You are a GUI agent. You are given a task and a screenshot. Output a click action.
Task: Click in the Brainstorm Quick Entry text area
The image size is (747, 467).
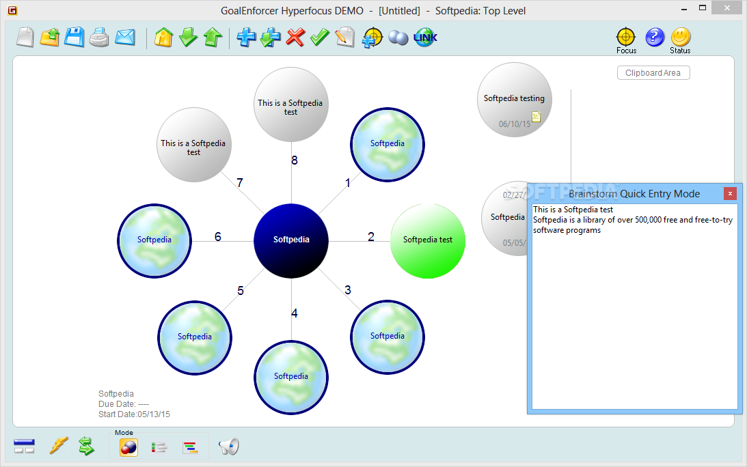(x=634, y=307)
